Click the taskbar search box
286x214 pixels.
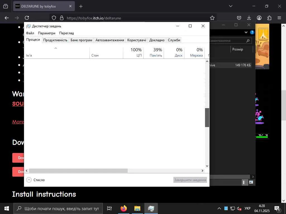pyautogui.click(x=58, y=208)
